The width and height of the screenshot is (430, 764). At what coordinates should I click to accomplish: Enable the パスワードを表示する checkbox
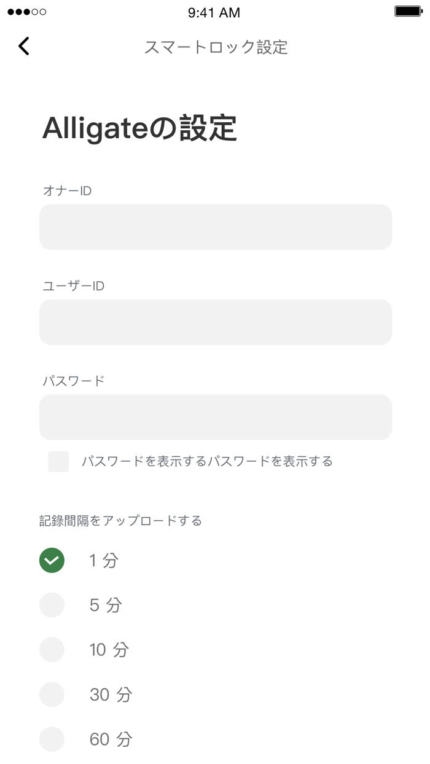(x=58, y=461)
